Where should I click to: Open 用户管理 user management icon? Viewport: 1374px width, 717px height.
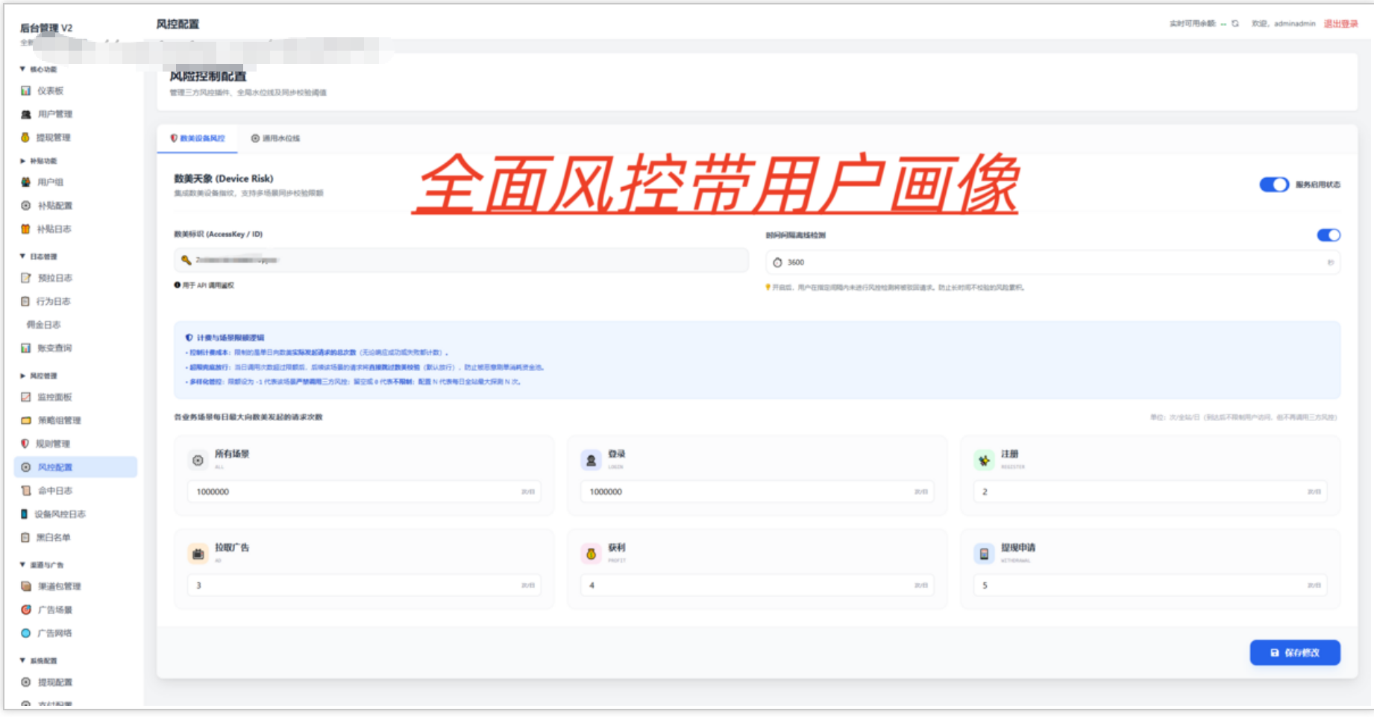click(26, 114)
